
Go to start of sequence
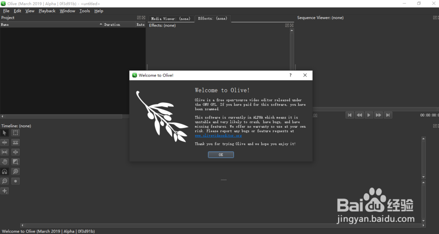click(350, 115)
